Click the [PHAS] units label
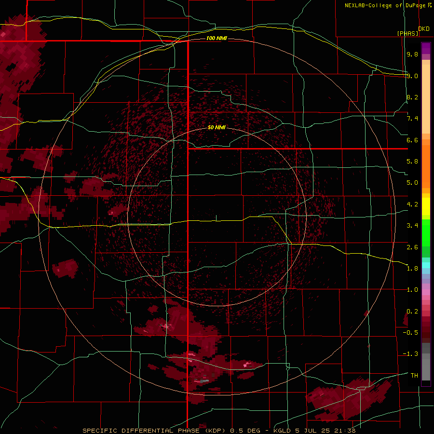434x434 pixels. [407, 33]
